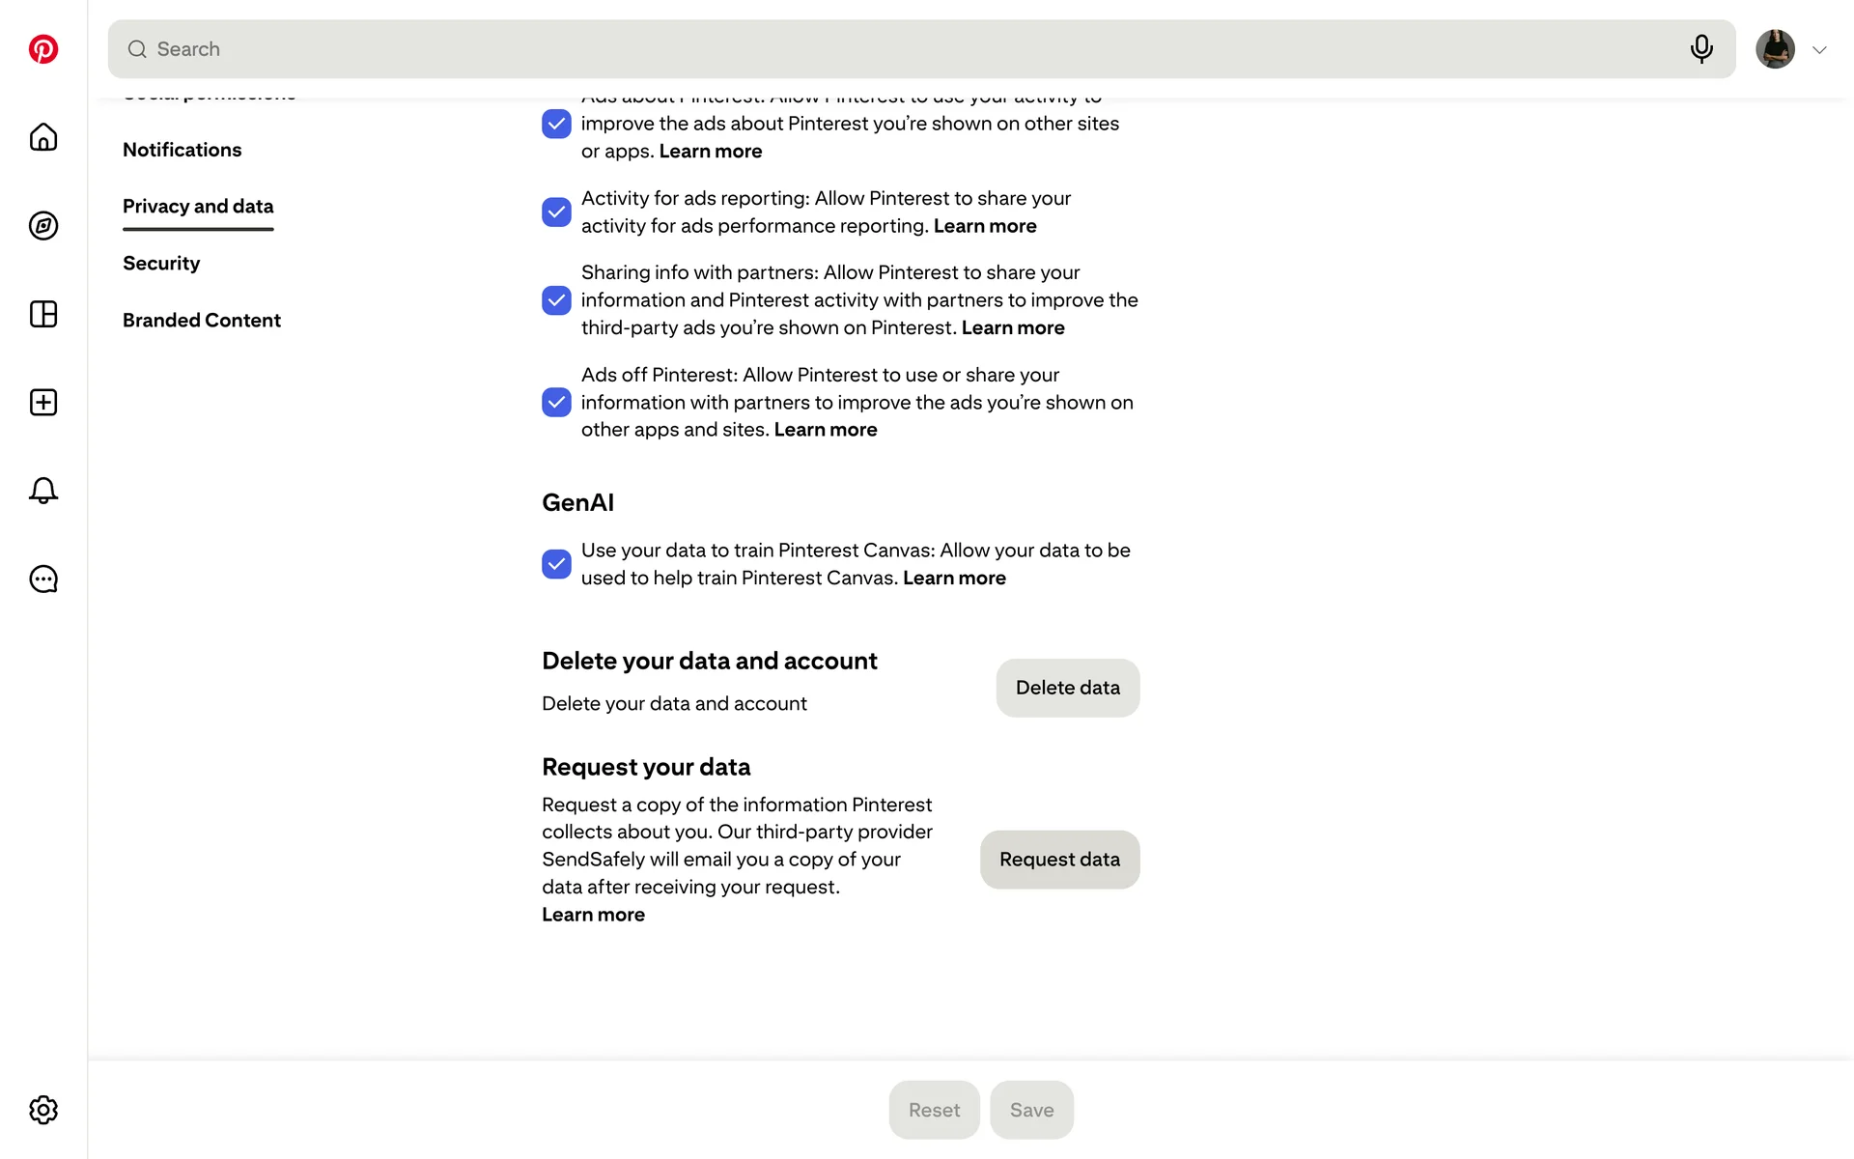Click the microphone voice search icon

coord(1701,49)
